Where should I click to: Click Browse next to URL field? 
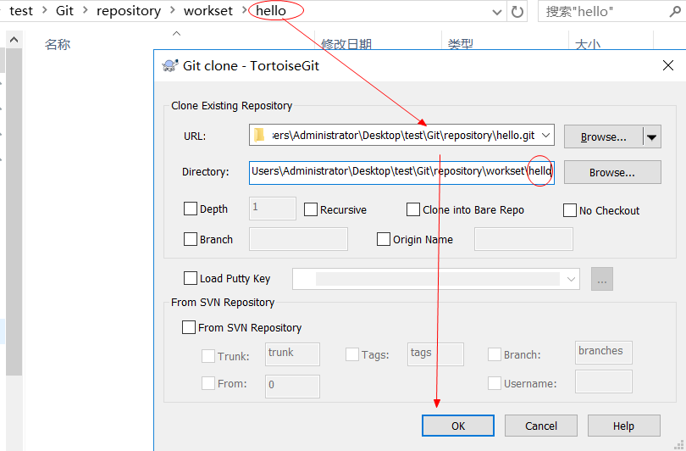coord(603,137)
